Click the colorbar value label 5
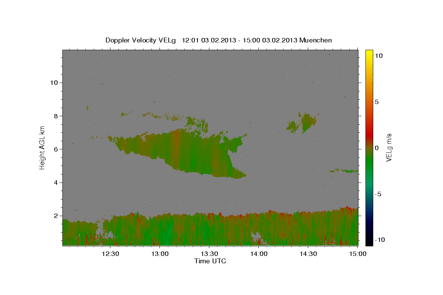Viewport: 443px width, 295px height. (x=377, y=102)
